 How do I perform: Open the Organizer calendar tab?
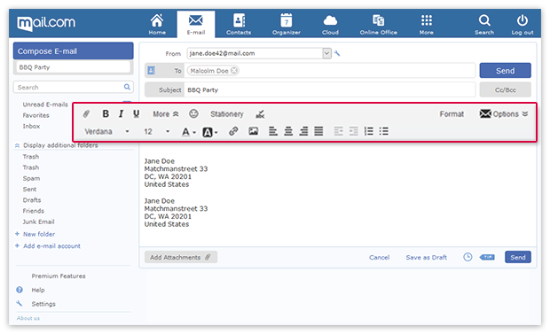[x=287, y=24]
